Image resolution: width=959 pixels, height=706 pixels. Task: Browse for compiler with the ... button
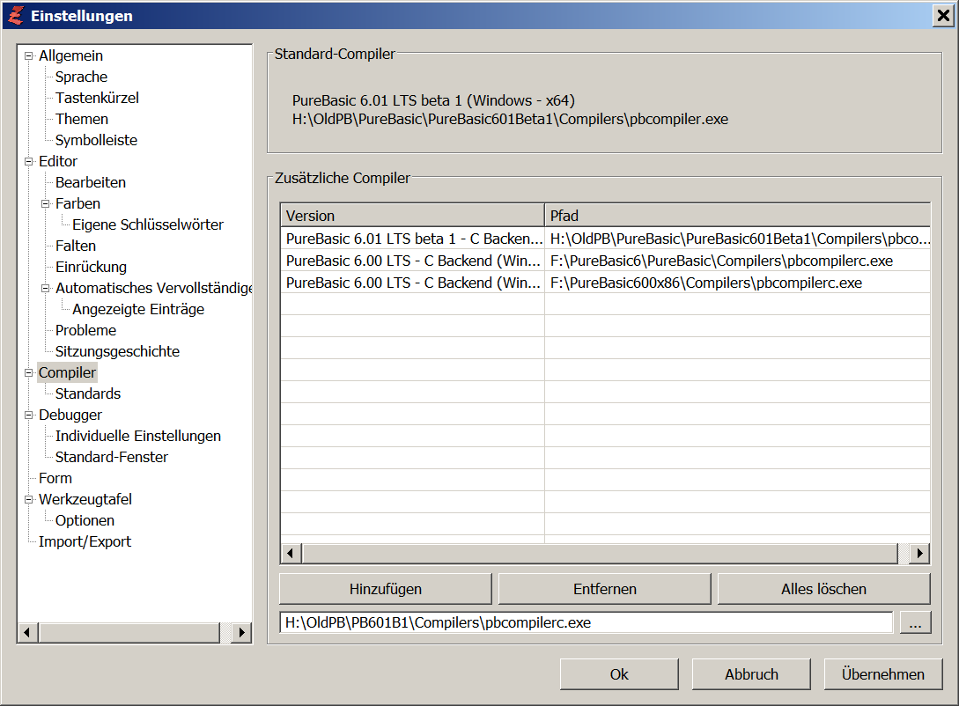[915, 623]
